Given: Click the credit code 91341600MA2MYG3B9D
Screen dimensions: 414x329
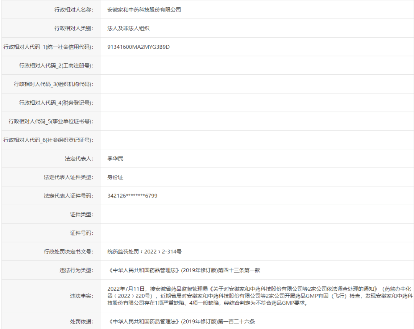Looking at the screenshot, I should [138, 47].
